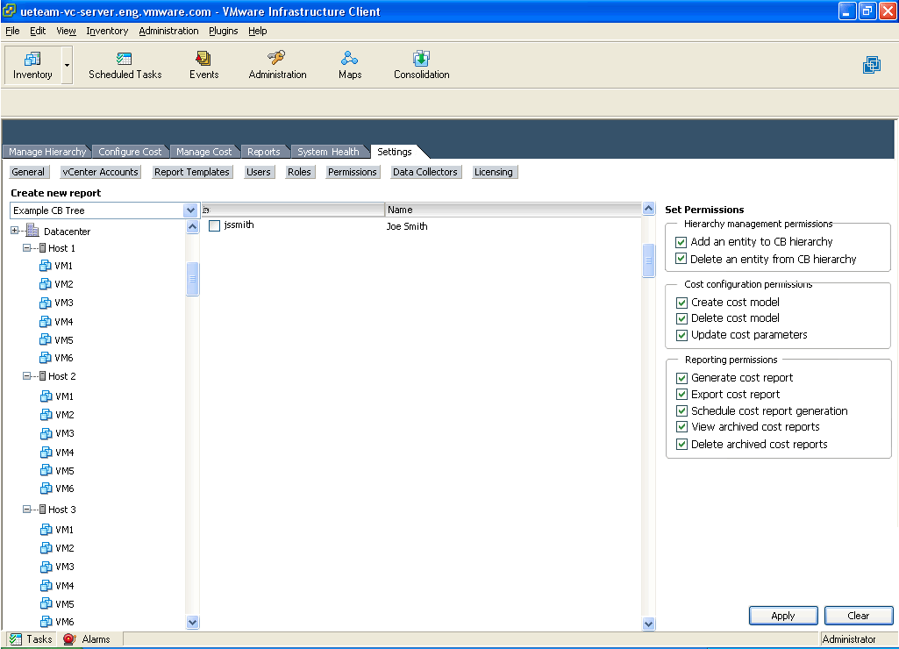Image resolution: width=899 pixels, height=649 pixels.
Task: Select the jssmith user checkbox
Action: tap(215, 226)
